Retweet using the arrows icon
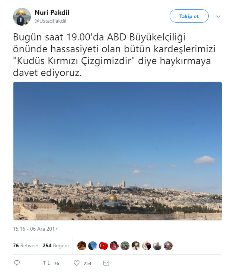 point(47,263)
